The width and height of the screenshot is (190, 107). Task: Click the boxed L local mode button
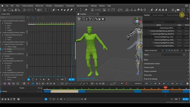[32, 10]
